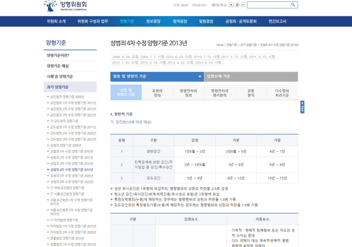
Task: Select the light blue 형종 및 형량의 기준 sub-tab
Action: pyautogui.click(x=126, y=92)
